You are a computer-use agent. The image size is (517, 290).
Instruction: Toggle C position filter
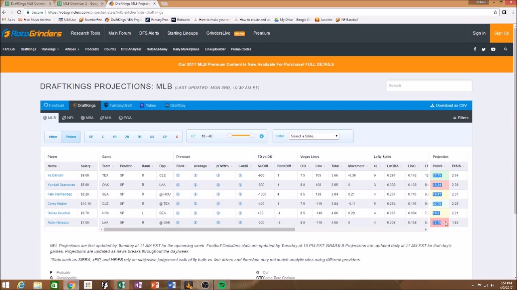[x=103, y=137]
